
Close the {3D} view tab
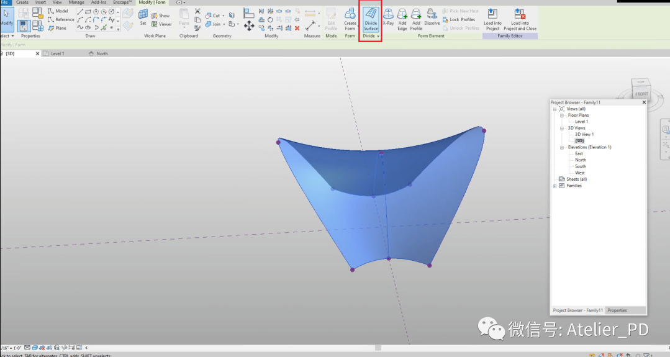point(37,54)
